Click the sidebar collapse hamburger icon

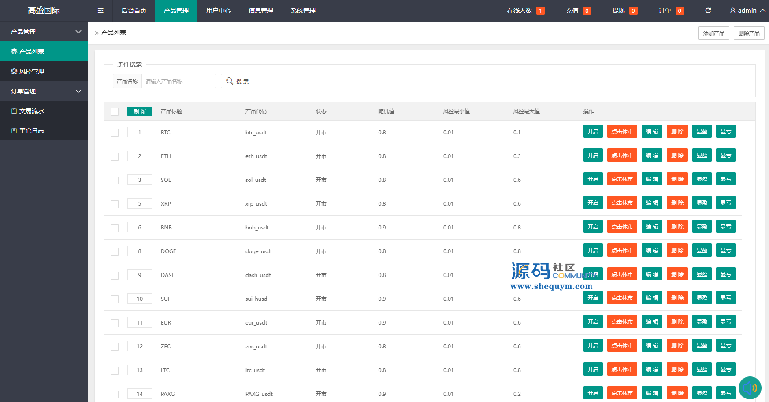coord(100,11)
